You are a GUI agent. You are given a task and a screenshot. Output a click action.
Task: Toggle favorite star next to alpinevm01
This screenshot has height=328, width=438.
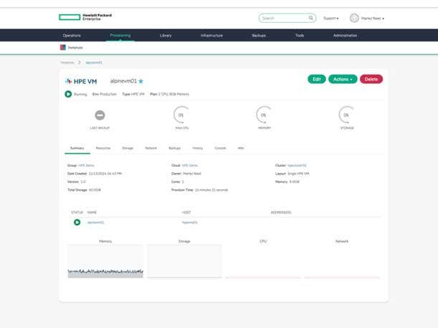pos(141,81)
